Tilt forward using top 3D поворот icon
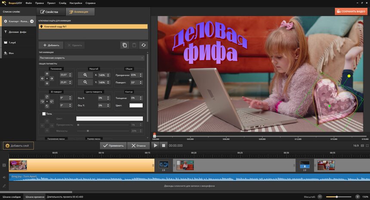 pyautogui.click(x=47, y=97)
